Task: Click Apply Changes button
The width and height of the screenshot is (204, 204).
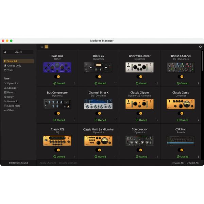Action: (x=48, y=163)
